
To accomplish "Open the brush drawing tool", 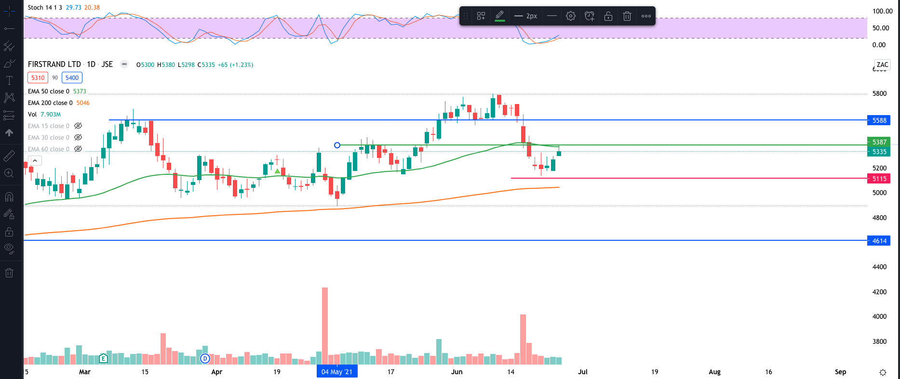I will [9, 63].
